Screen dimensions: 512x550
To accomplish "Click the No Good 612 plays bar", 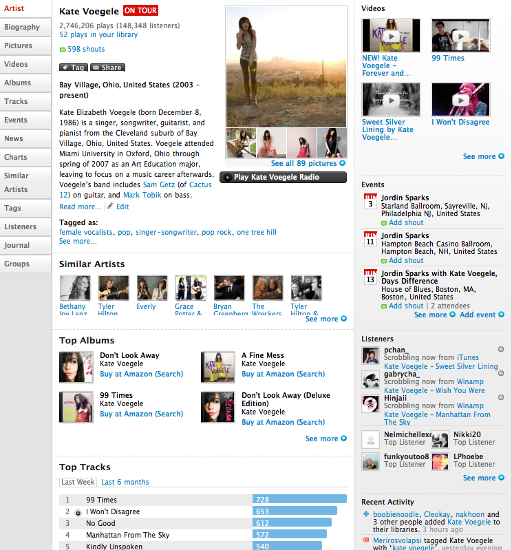I will [292, 523].
